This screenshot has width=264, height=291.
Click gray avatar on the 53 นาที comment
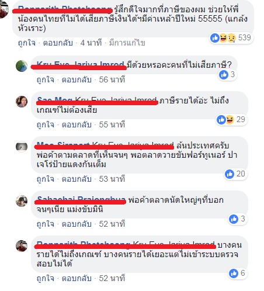coord(22,147)
